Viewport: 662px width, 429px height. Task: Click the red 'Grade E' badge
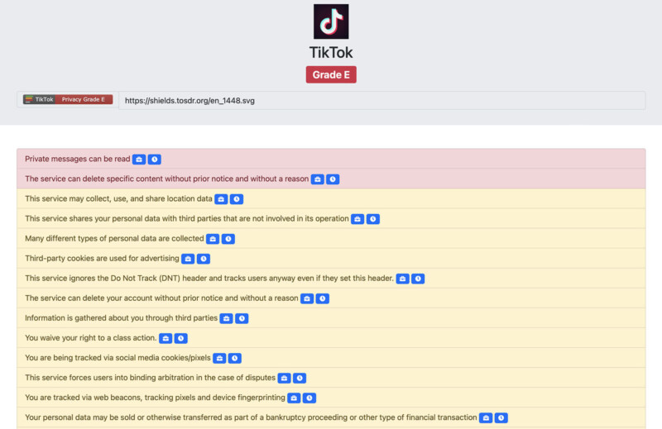click(331, 74)
